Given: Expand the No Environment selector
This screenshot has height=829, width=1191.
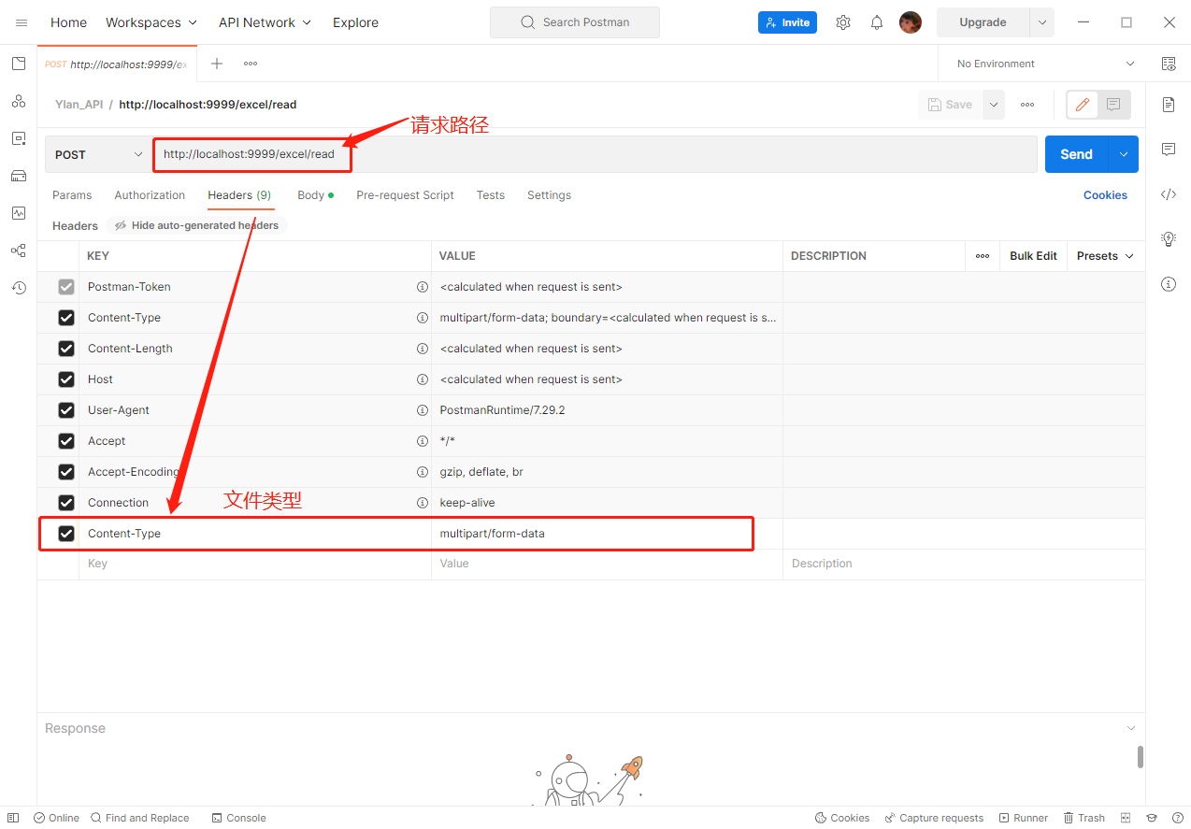Looking at the screenshot, I should coord(1045,64).
